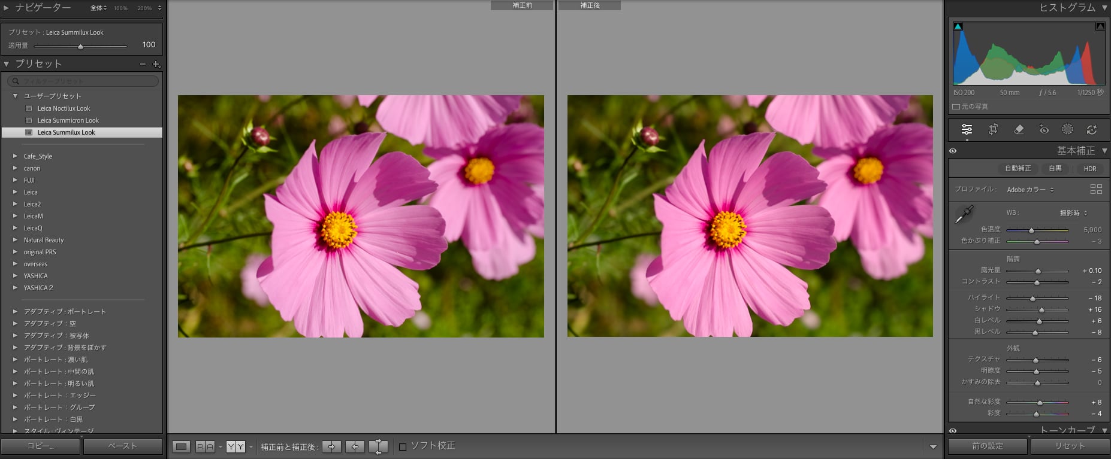Choose the Leica Summicron Look preset
Screen dimensions: 1111x459
(68, 120)
